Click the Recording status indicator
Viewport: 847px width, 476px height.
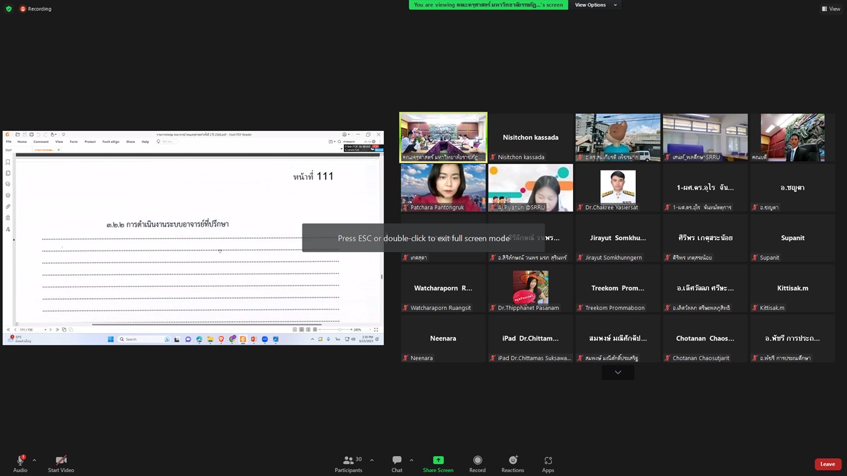(x=36, y=9)
